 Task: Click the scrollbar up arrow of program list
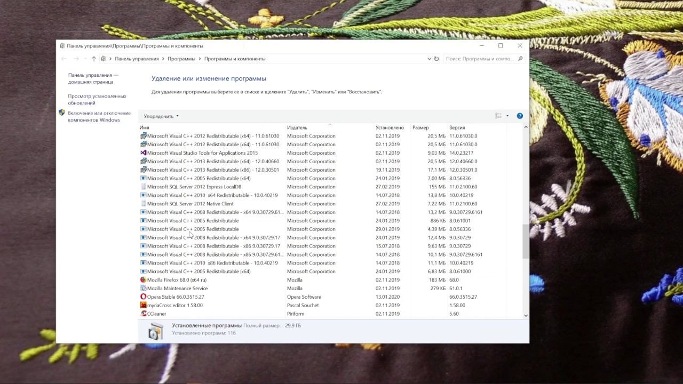[526, 127]
